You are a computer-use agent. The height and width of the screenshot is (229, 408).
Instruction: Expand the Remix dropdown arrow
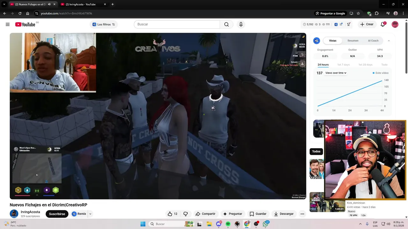pos(90,214)
